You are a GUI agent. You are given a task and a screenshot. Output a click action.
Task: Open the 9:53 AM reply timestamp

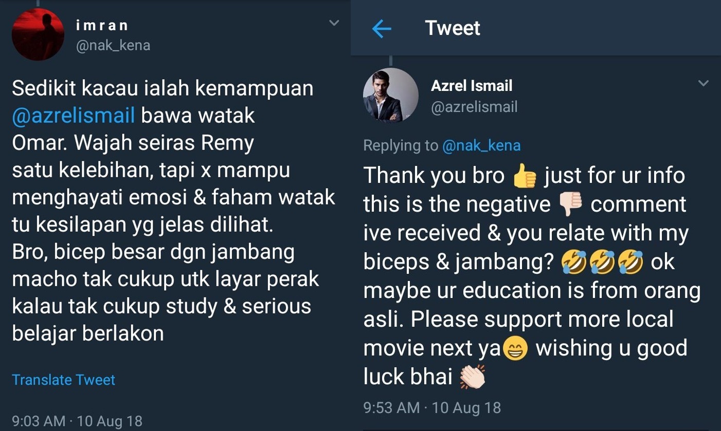tap(432, 408)
